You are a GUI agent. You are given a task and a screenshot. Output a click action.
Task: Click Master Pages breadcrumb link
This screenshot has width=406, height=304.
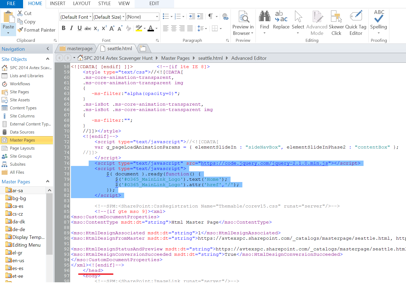(x=175, y=58)
